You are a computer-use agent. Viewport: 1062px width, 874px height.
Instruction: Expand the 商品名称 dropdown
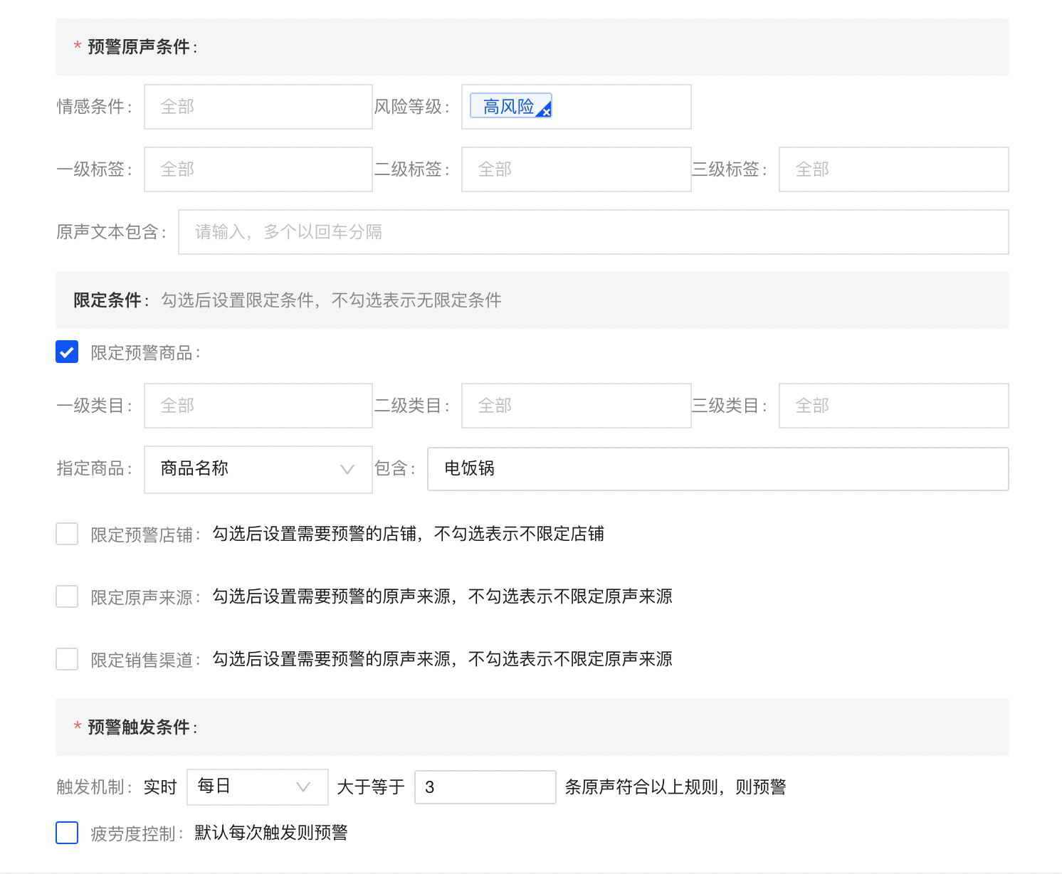click(258, 469)
